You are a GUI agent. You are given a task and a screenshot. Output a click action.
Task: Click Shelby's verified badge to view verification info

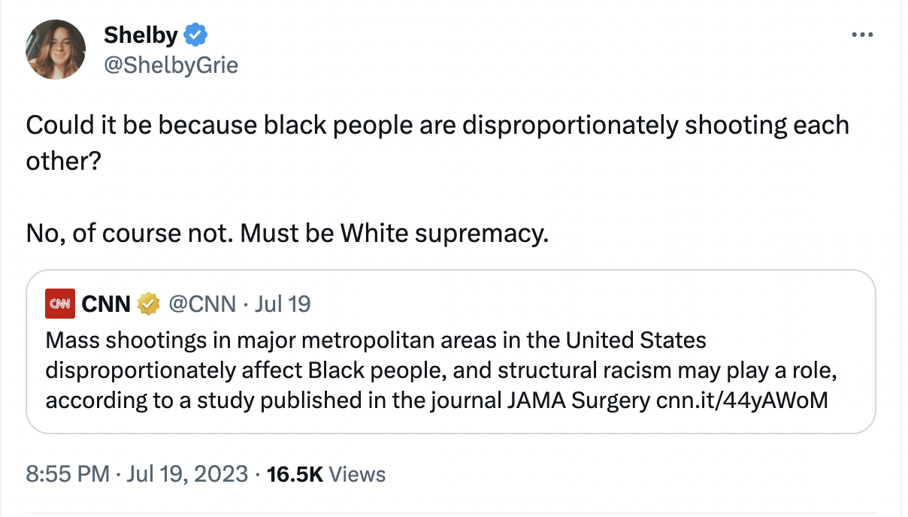[x=195, y=34]
